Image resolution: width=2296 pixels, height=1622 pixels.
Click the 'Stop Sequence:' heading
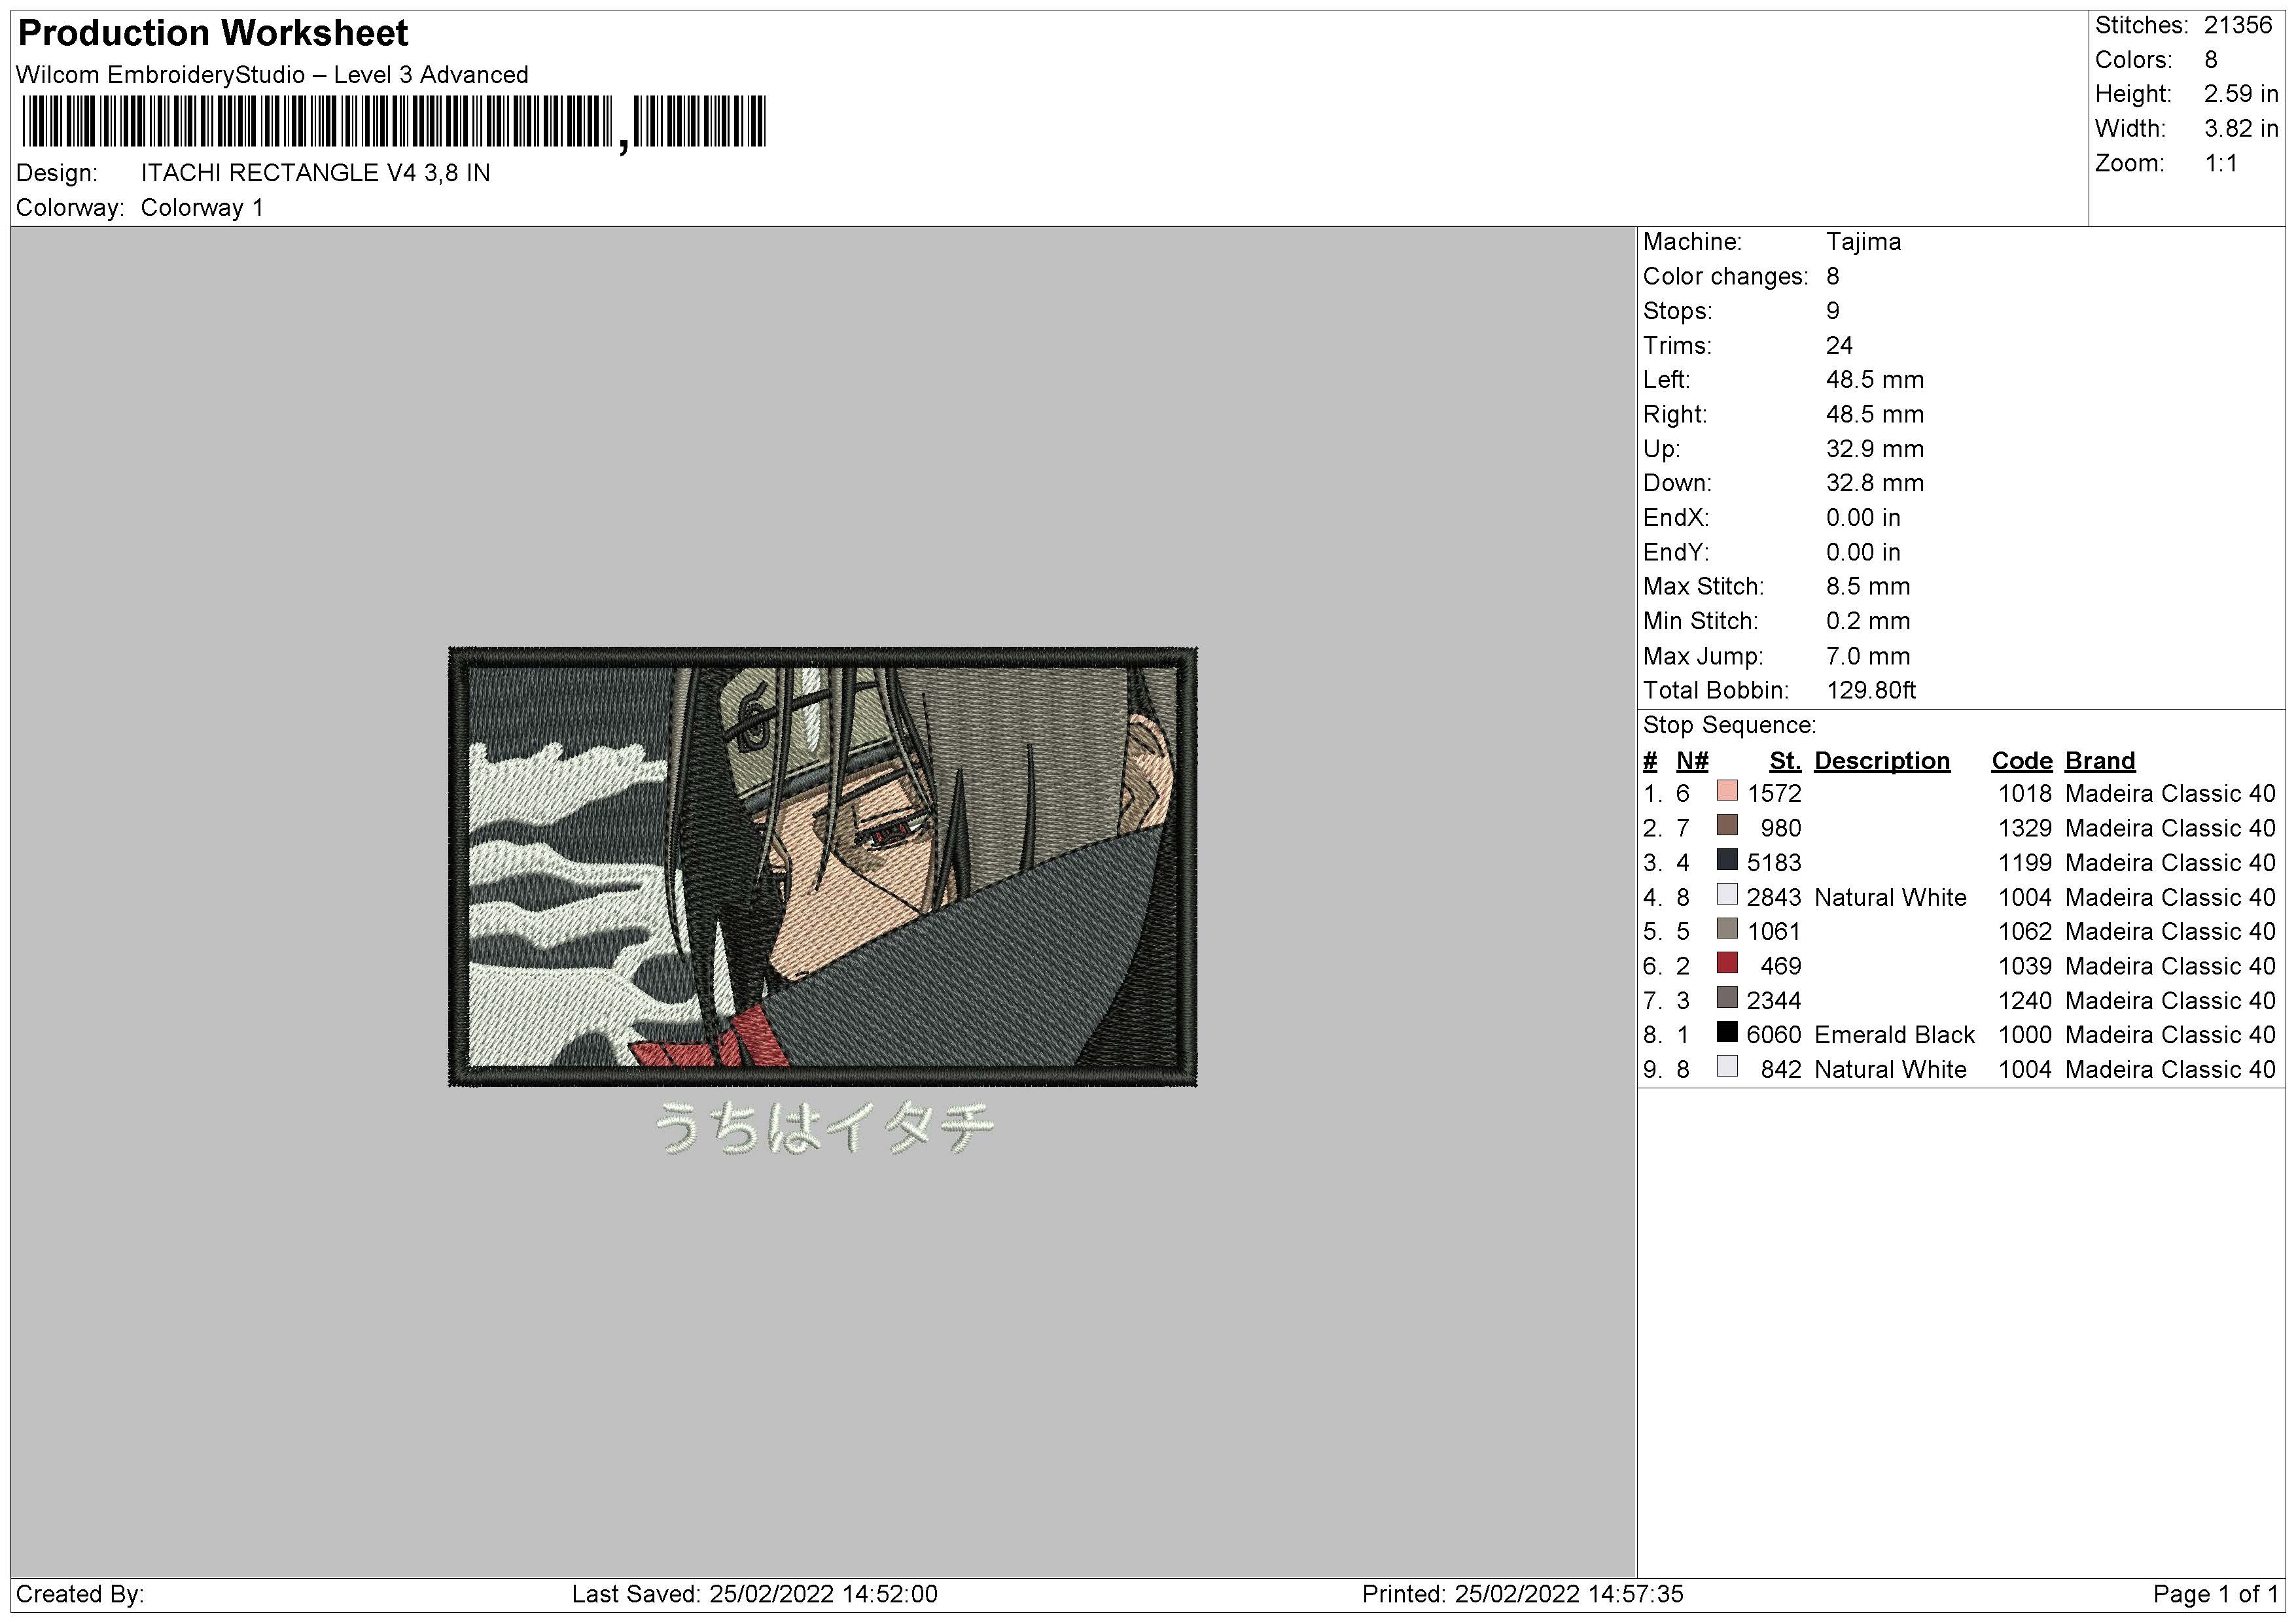1730,725
